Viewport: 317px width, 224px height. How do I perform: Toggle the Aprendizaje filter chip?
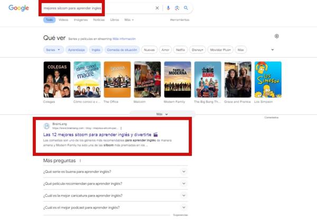76,50
